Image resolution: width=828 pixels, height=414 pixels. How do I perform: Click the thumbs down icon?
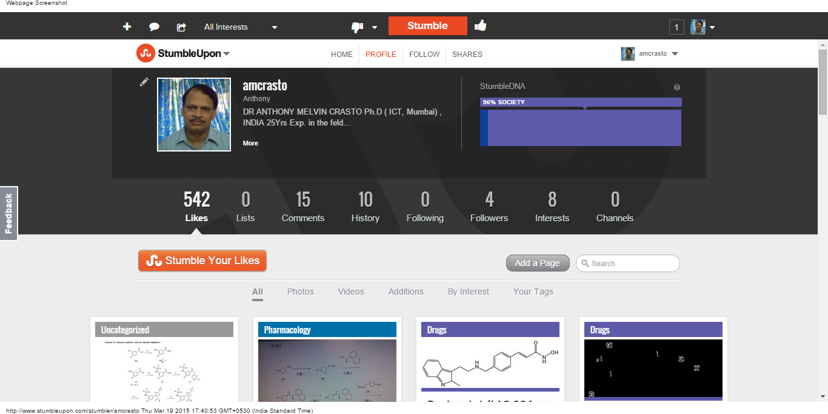pyautogui.click(x=357, y=27)
